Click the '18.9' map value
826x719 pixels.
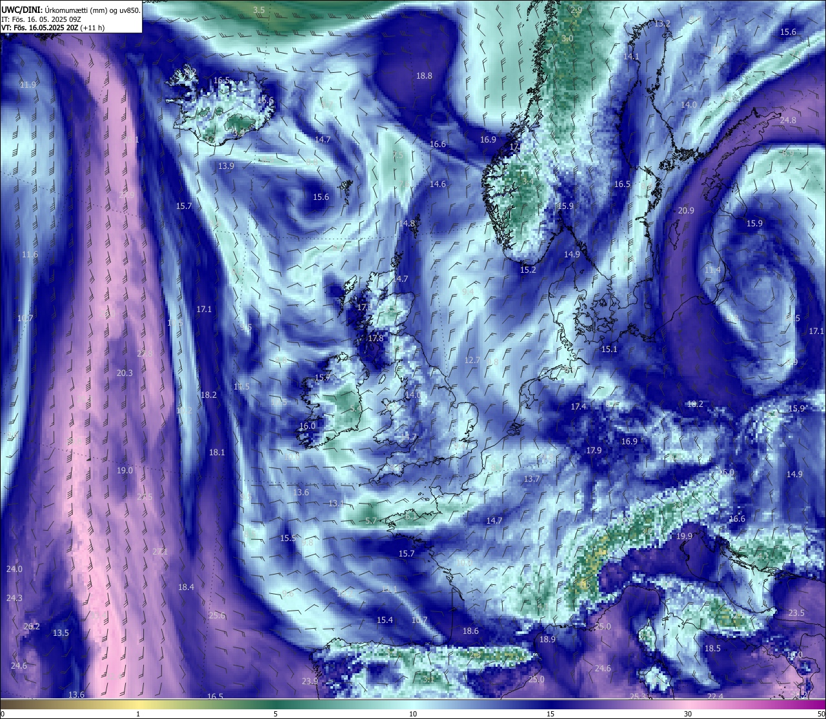(547, 639)
